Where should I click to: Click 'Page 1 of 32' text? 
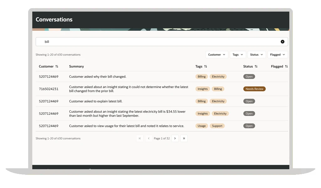click(162, 138)
